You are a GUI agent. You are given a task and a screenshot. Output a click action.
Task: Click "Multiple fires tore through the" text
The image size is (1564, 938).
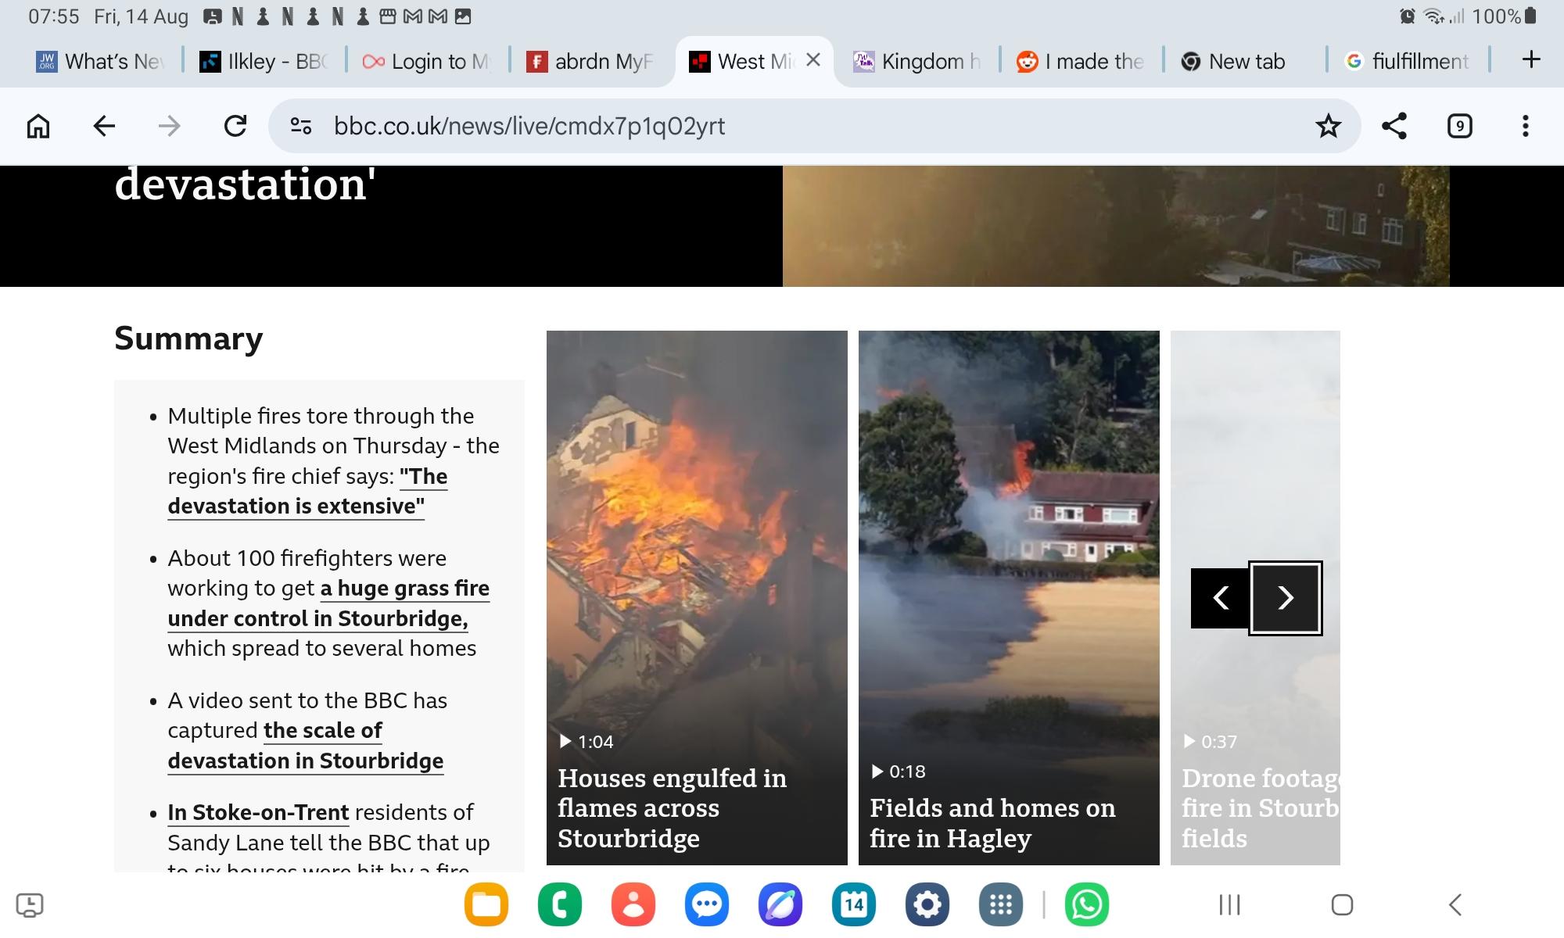(321, 416)
